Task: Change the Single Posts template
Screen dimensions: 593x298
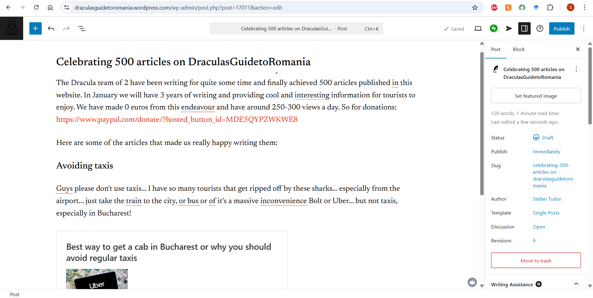Action: point(546,213)
